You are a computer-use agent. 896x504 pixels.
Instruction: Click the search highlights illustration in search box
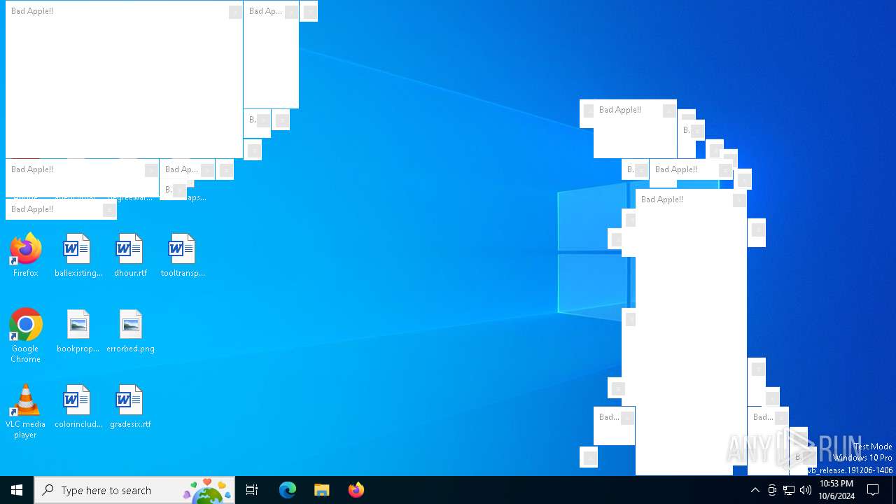(x=207, y=490)
